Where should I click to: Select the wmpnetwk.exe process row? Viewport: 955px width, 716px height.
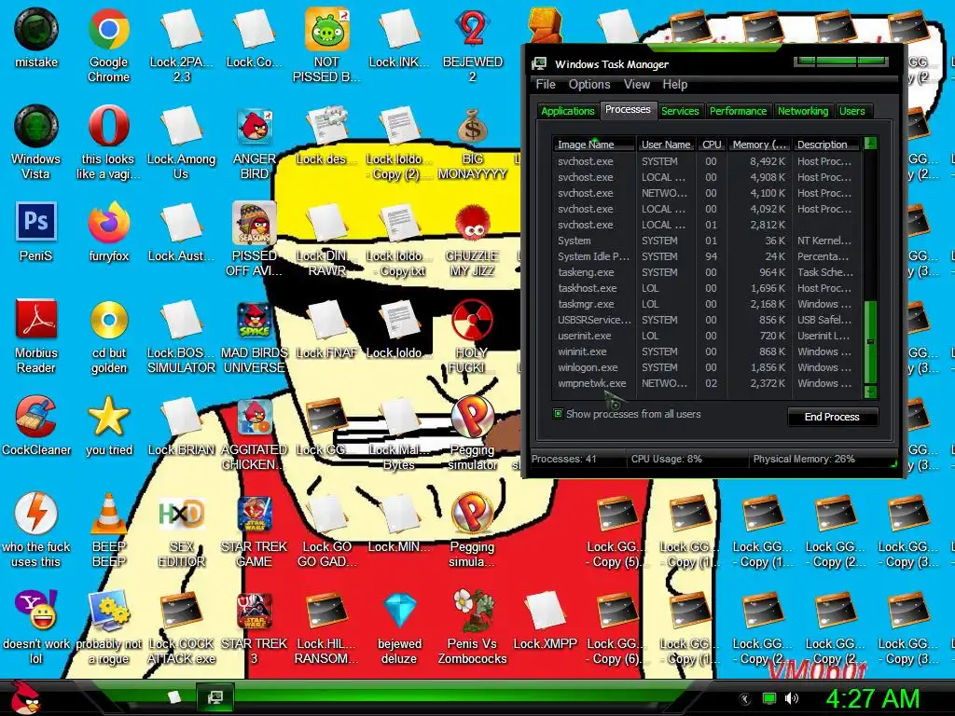pyautogui.click(x=707, y=383)
